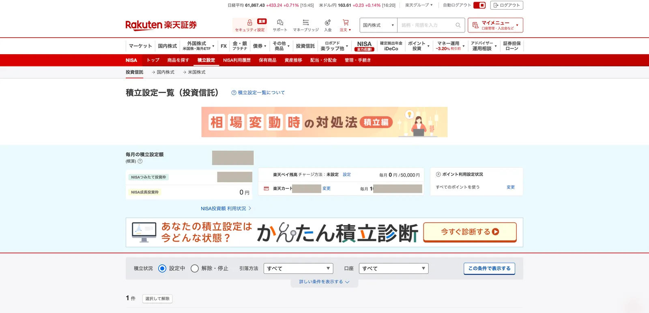Select the 設定中 radio button
Viewport: 649px width, 313px height.
(x=162, y=268)
